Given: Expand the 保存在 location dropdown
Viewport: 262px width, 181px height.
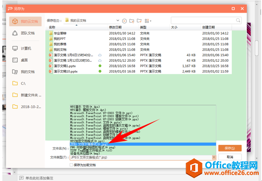Looking at the screenshot, I should tap(117, 21).
